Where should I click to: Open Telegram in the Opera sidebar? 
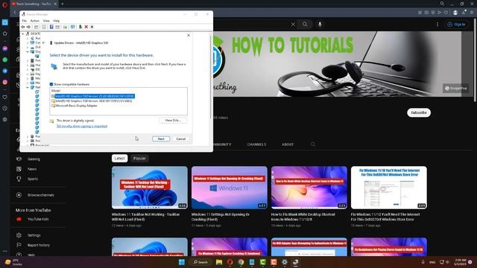pyautogui.click(x=5, y=71)
